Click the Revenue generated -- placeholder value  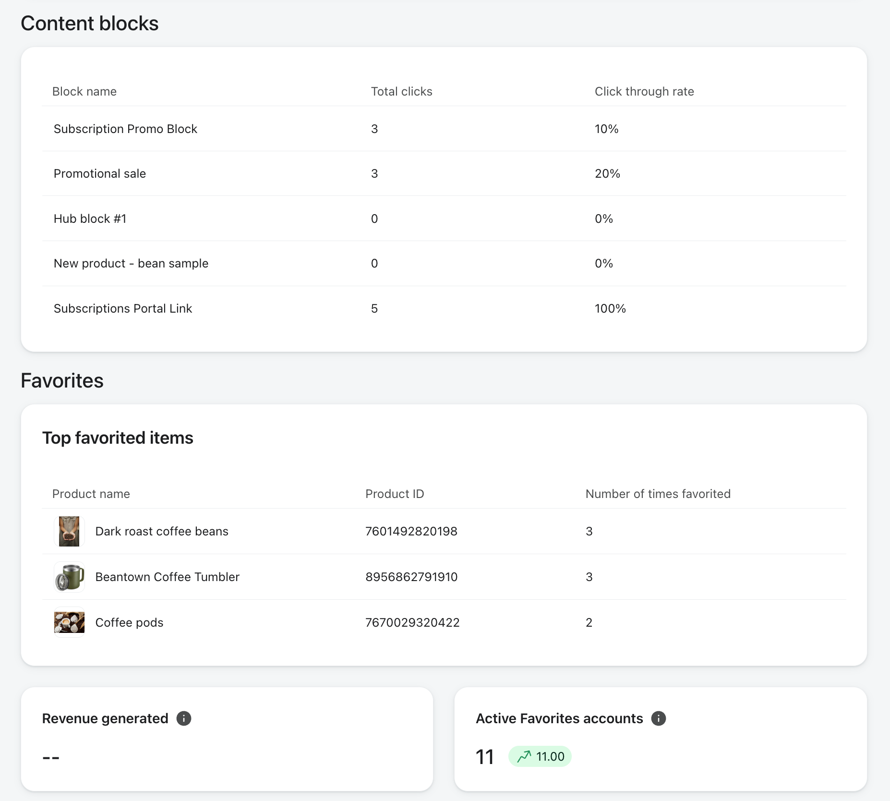pyautogui.click(x=51, y=758)
